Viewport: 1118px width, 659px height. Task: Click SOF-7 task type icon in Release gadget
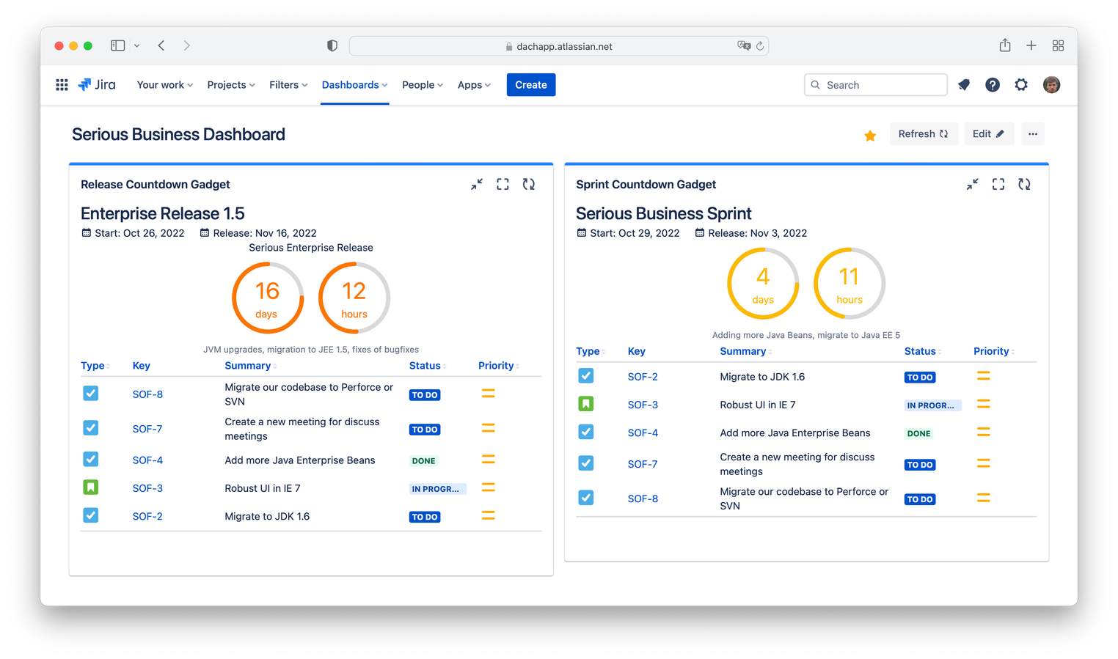pos(91,428)
